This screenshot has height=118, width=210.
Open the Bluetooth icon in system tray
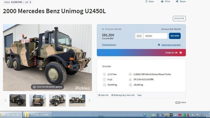tap(158, 115)
